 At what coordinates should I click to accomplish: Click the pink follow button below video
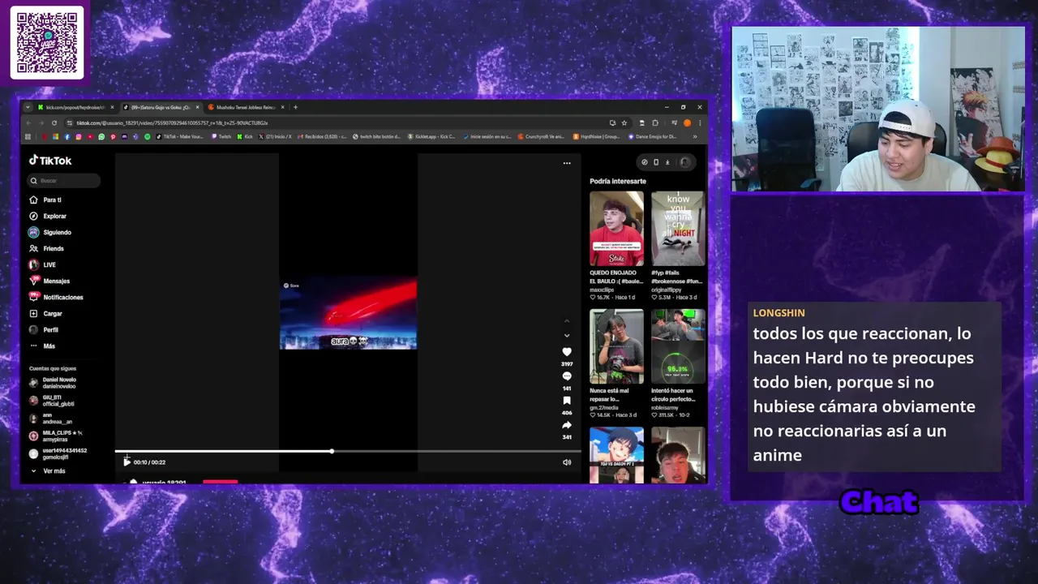220,482
